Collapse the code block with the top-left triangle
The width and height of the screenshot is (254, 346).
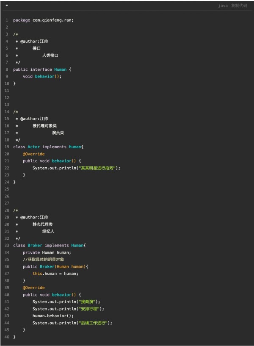click(7, 6)
